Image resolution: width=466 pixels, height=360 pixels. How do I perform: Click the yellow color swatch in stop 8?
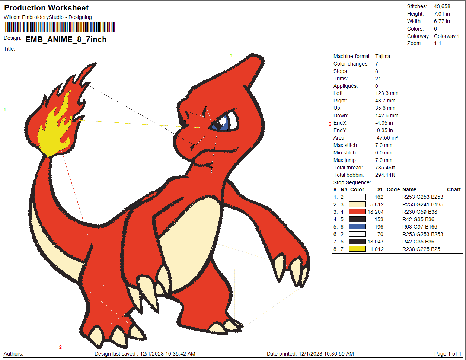click(x=357, y=249)
